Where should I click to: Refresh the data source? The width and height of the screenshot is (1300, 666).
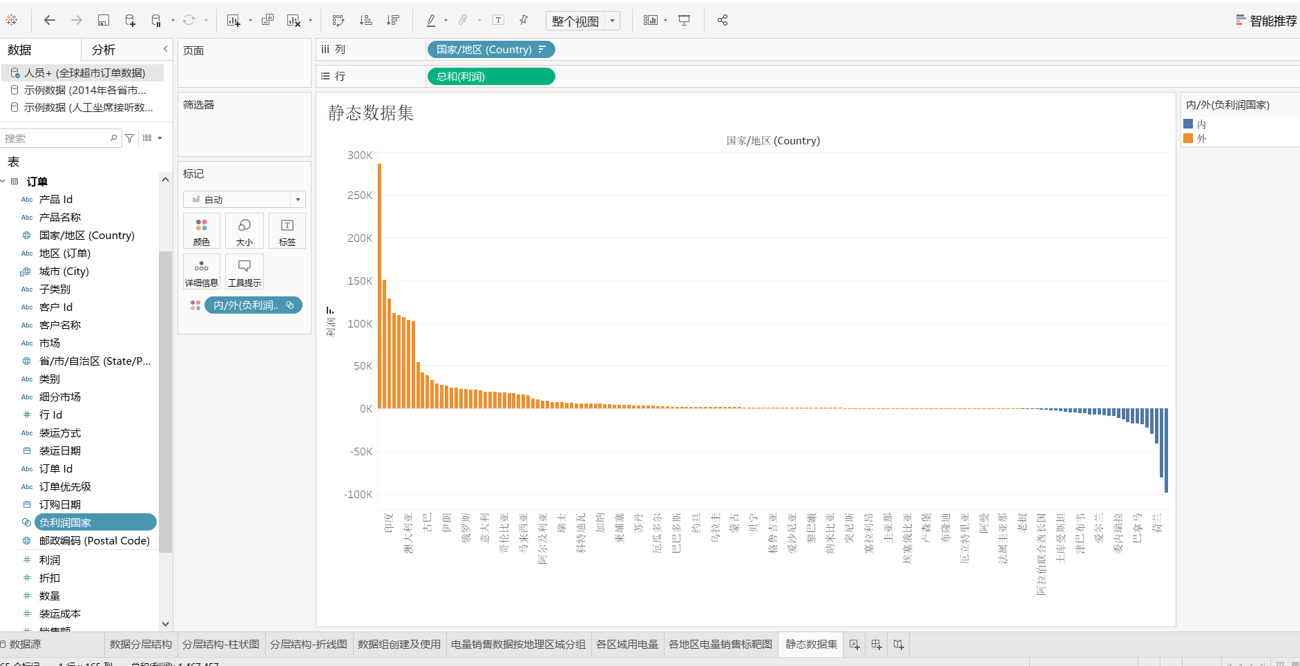tap(189, 20)
